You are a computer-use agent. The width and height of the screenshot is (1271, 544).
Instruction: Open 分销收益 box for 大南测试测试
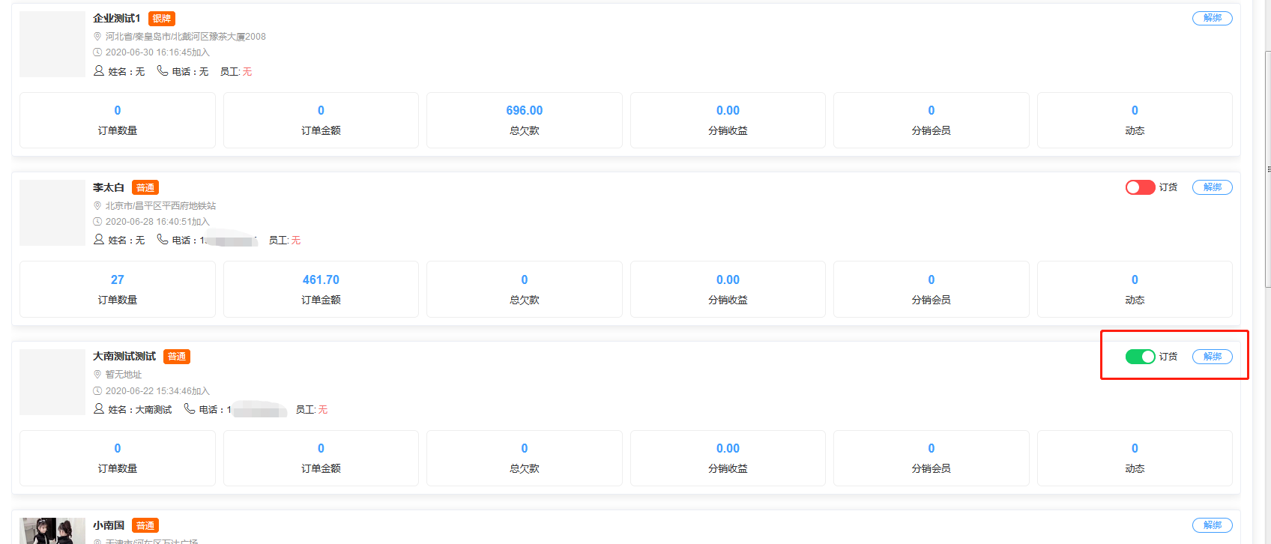coord(728,458)
